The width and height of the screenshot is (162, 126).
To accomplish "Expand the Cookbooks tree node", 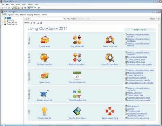I will tap(3, 20).
